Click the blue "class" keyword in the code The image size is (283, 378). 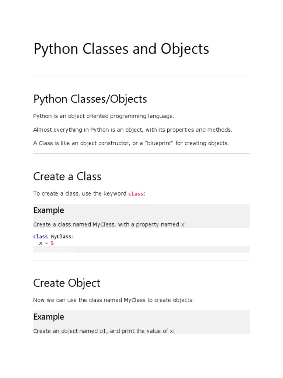41,237
